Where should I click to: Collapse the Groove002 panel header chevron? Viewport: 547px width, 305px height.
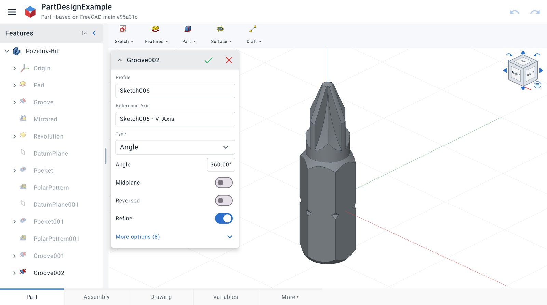click(120, 60)
